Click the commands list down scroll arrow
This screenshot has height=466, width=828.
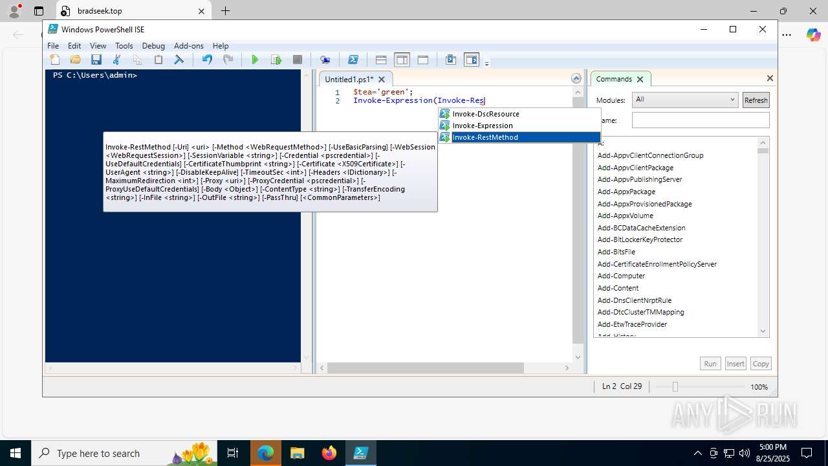pyautogui.click(x=763, y=331)
